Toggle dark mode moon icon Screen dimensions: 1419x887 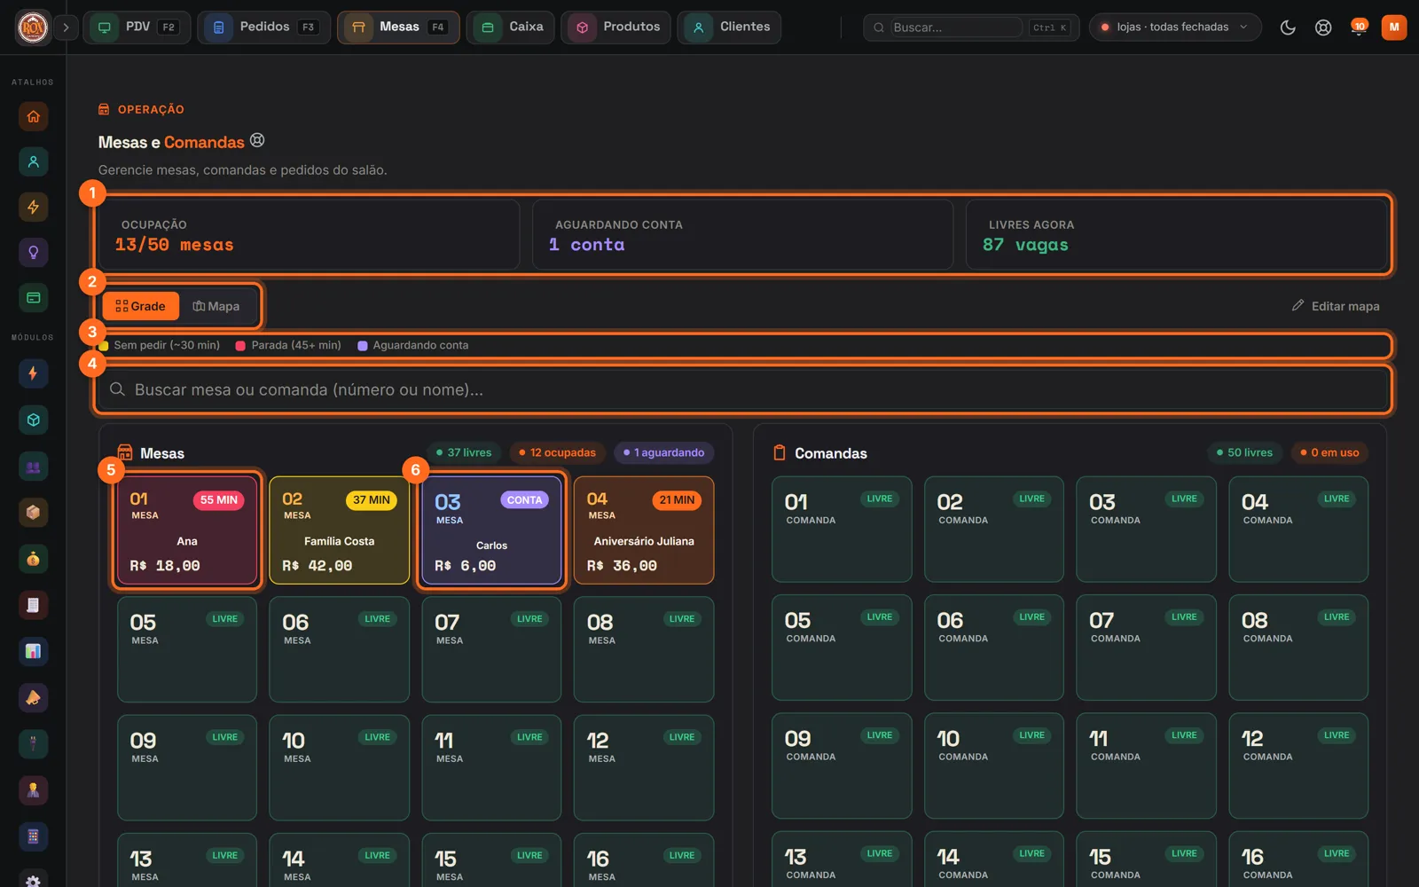(x=1288, y=27)
